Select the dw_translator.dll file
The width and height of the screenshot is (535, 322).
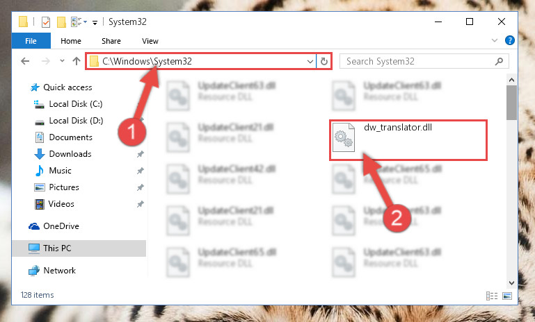pyautogui.click(x=408, y=139)
